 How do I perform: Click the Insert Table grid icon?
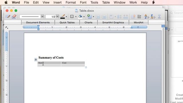[x=89, y=17]
